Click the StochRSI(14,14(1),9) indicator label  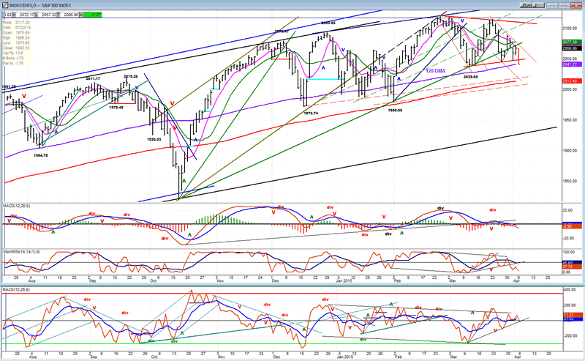pos(22,252)
